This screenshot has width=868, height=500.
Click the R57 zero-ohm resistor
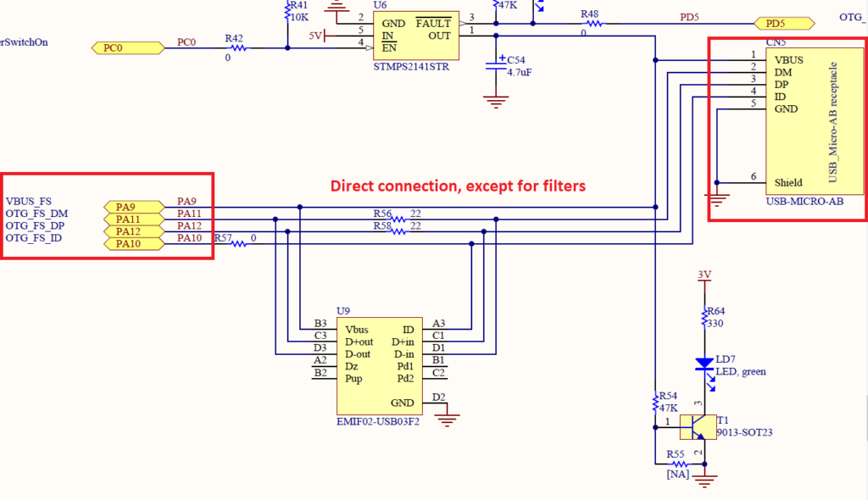pyautogui.click(x=239, y=244)
